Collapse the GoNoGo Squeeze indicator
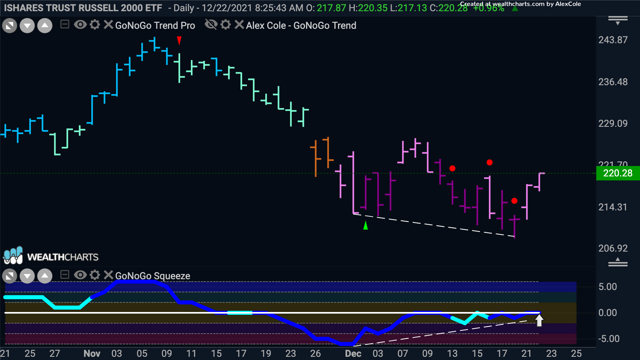 65,275
